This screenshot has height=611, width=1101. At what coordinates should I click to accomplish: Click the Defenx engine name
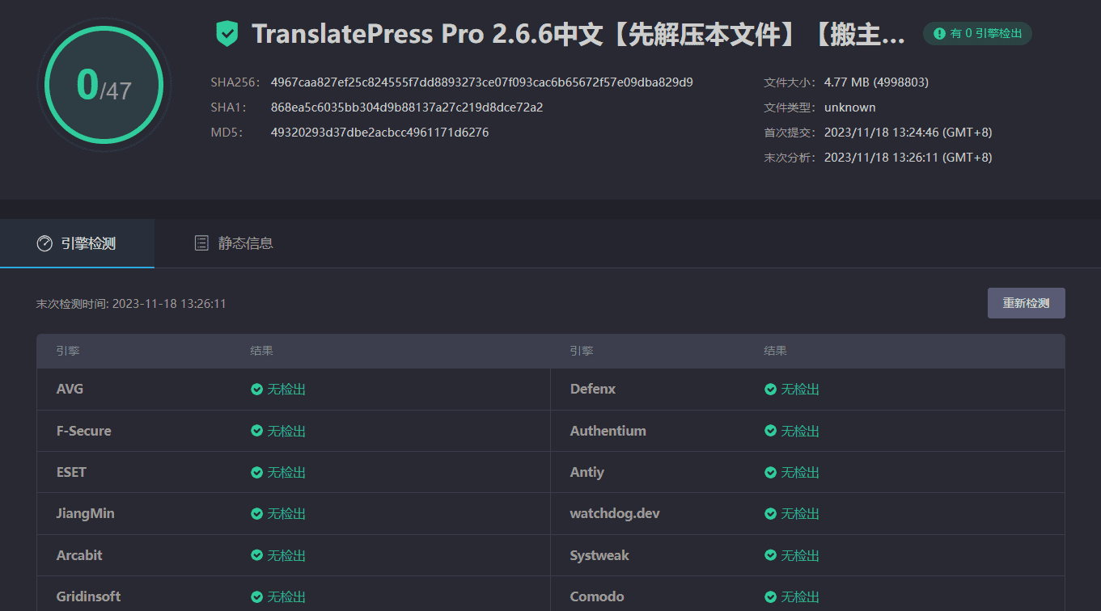point(593,390)
